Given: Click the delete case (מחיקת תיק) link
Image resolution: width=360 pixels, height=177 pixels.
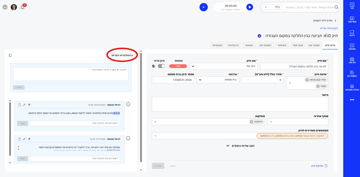Looking at the screenshot, I should 319,166.
